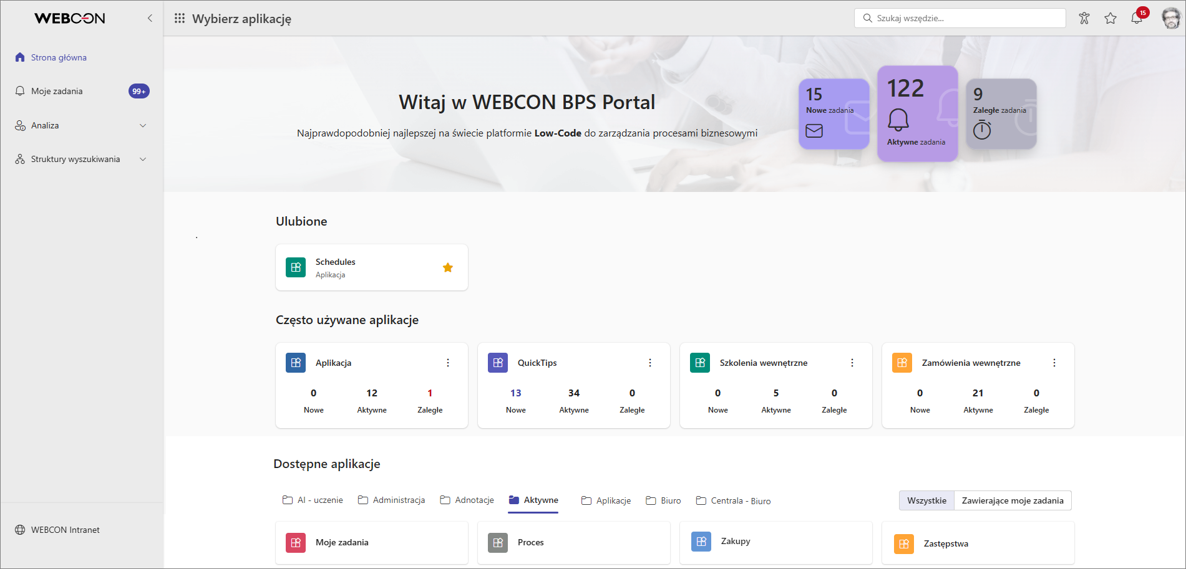Click the orange Zastępstwa app icon
This screenshot has width=1186, height=569.
tap(904, 544)
